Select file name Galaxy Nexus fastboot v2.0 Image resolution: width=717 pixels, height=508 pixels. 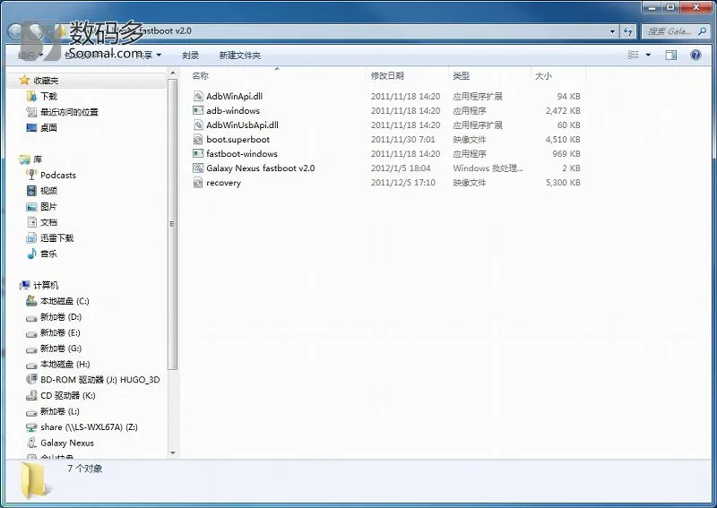click(x=261, y=168)
